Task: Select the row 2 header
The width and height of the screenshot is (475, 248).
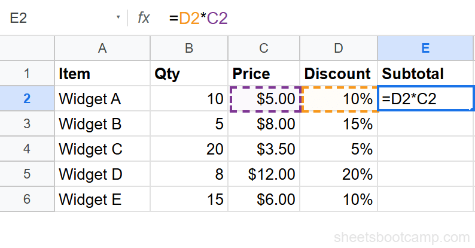Action: pos(27,98)
